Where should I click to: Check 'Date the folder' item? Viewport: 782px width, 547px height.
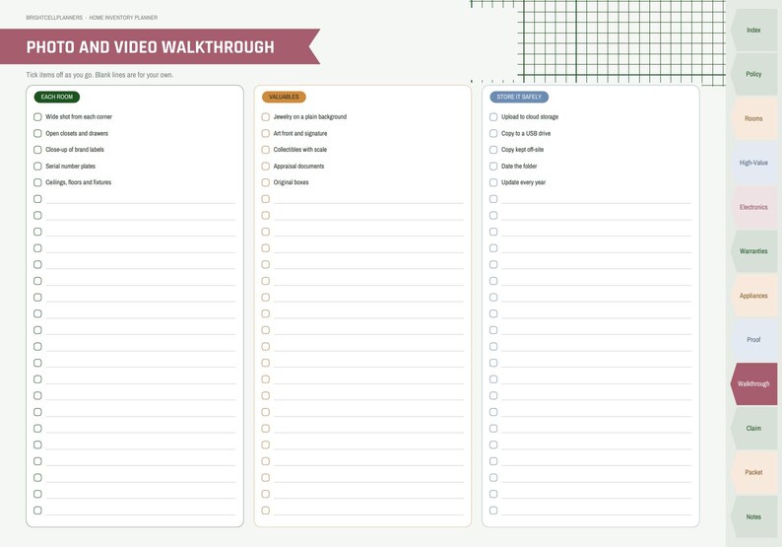[493, 167]
